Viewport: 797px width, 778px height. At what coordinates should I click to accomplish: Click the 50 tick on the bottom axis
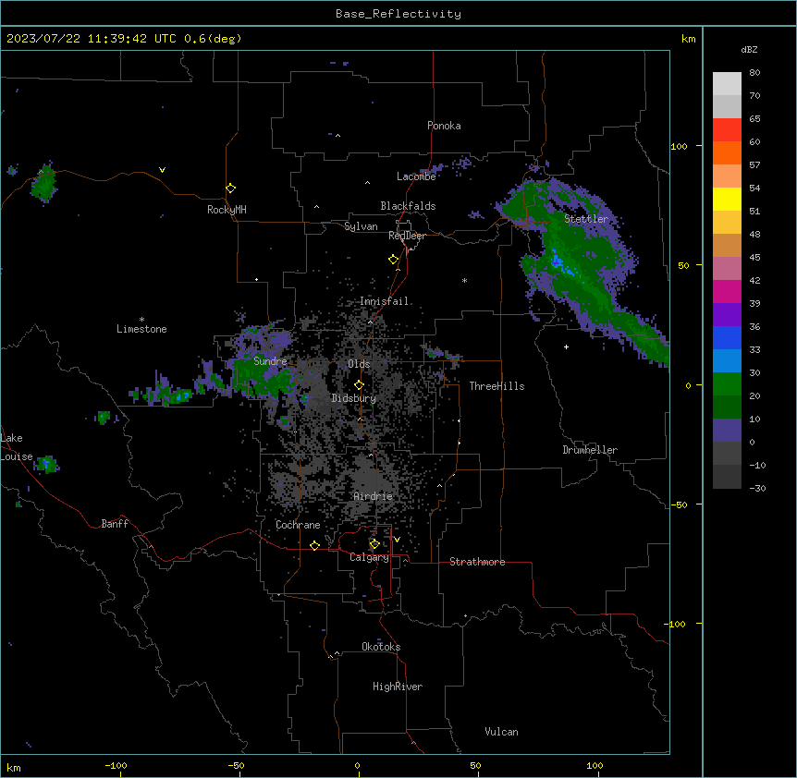click(x=475, y=765)
